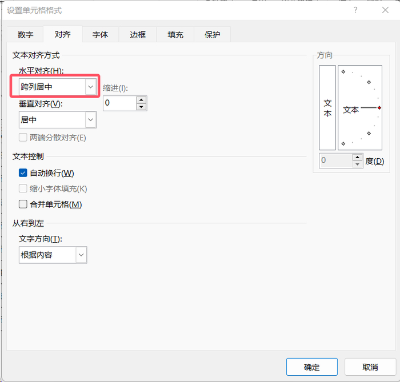The width and height of the screenshot is (400, 382).
Task: Open the 水平对齐 dropdown
Action: click(90, 87)
